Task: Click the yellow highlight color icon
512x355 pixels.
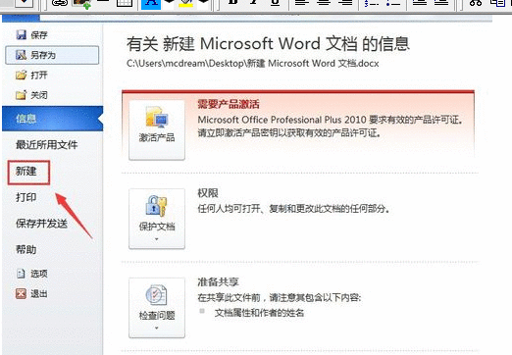Action: 185,3
